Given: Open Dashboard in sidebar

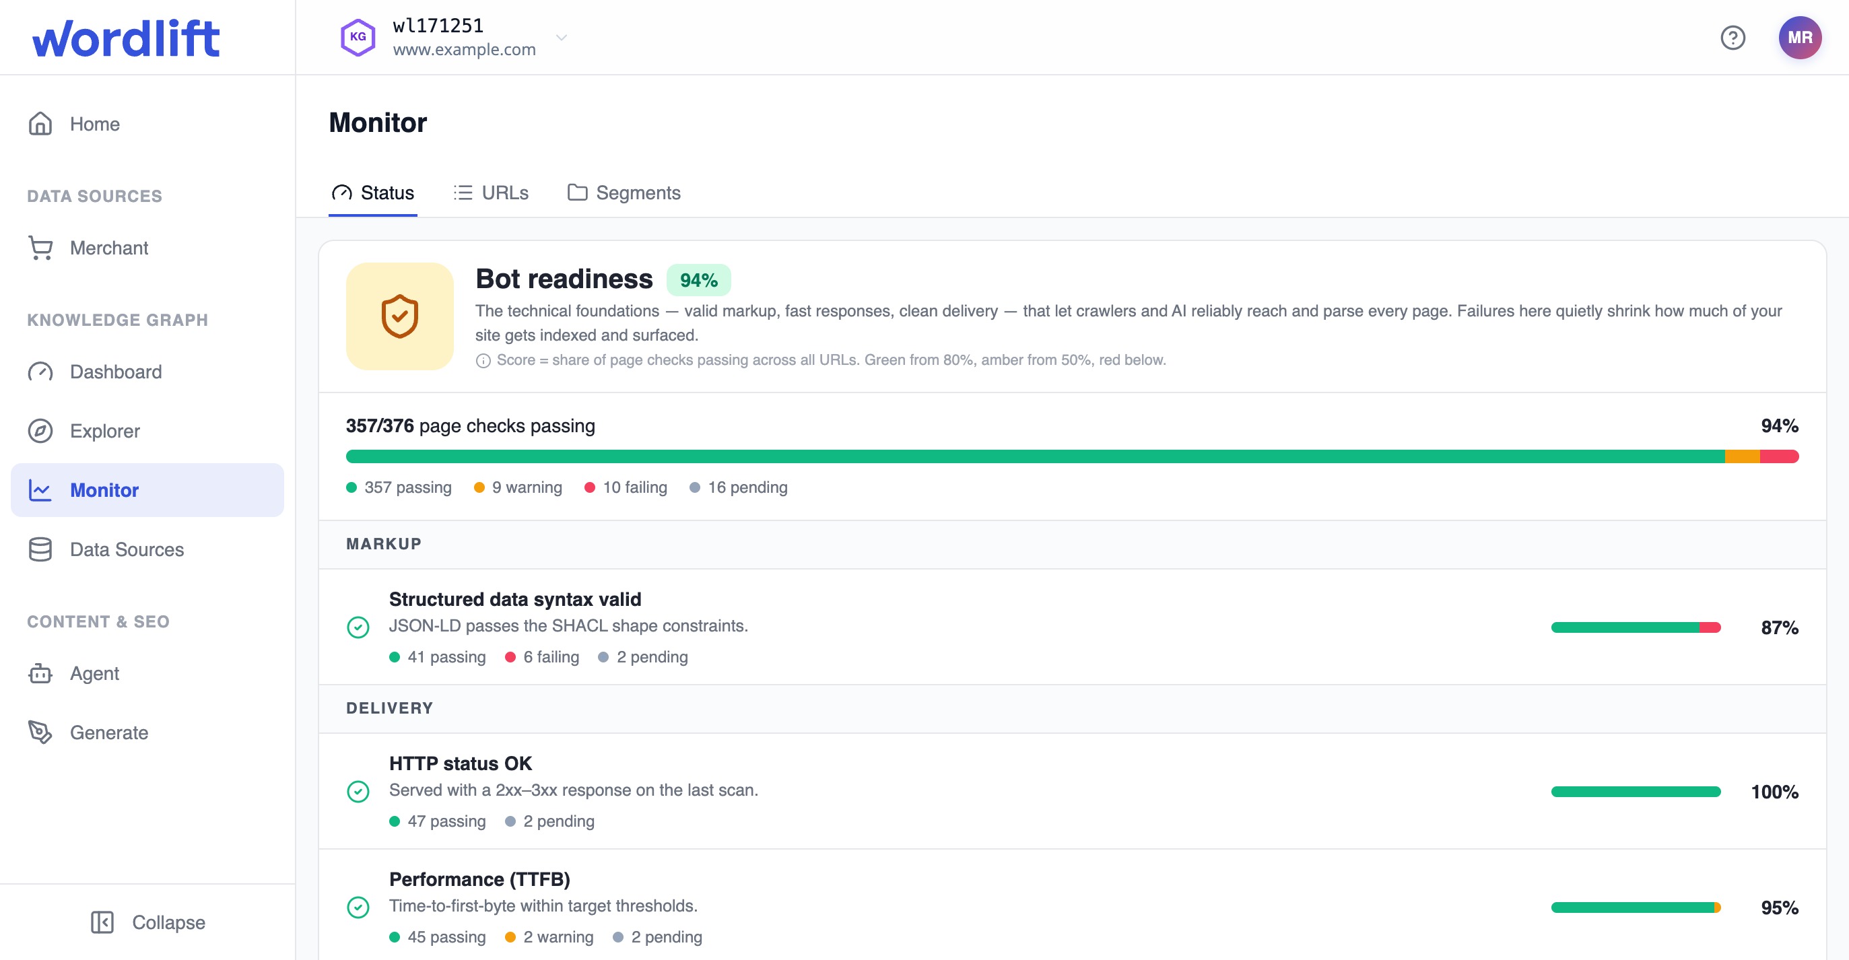Looking at the screenshot, I should point(147,372).
